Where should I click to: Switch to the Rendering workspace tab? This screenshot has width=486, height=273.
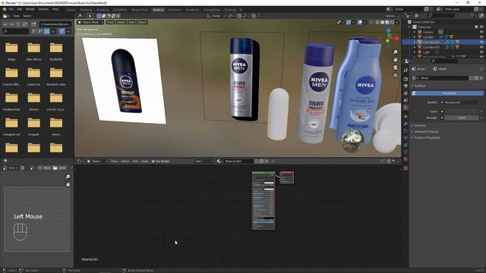coord(192,10)
